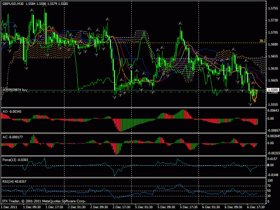Select the RSI(14) 40.8357 indicator label

pyautogui.click(x=14, y=181)
